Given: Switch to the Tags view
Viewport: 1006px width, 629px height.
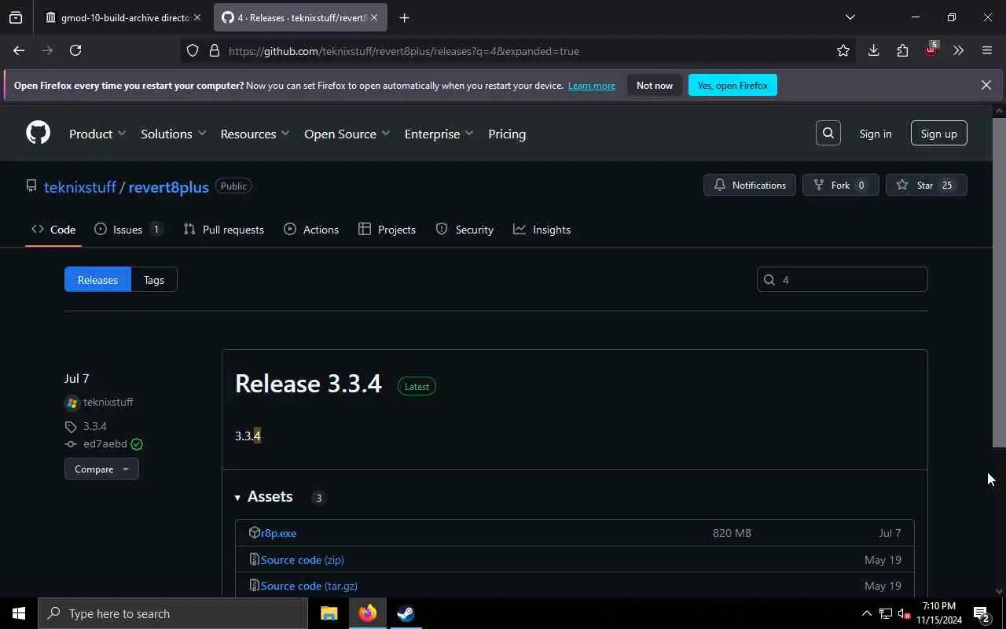Looking at the screenshot, I should 154,280.
